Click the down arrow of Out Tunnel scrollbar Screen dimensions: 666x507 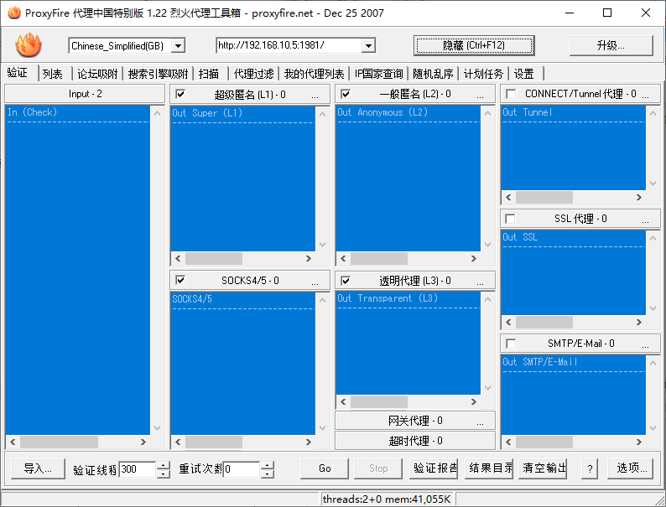point(653,184)
